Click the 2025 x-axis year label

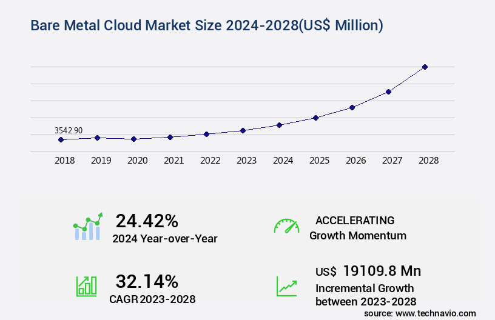pyautogui.click(x=319, y=161)
